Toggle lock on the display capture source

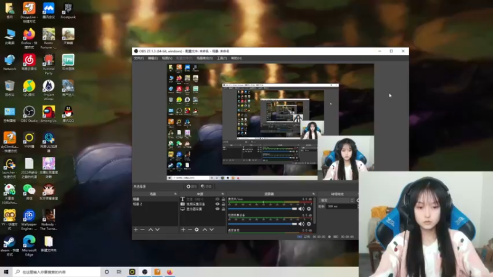223,209
